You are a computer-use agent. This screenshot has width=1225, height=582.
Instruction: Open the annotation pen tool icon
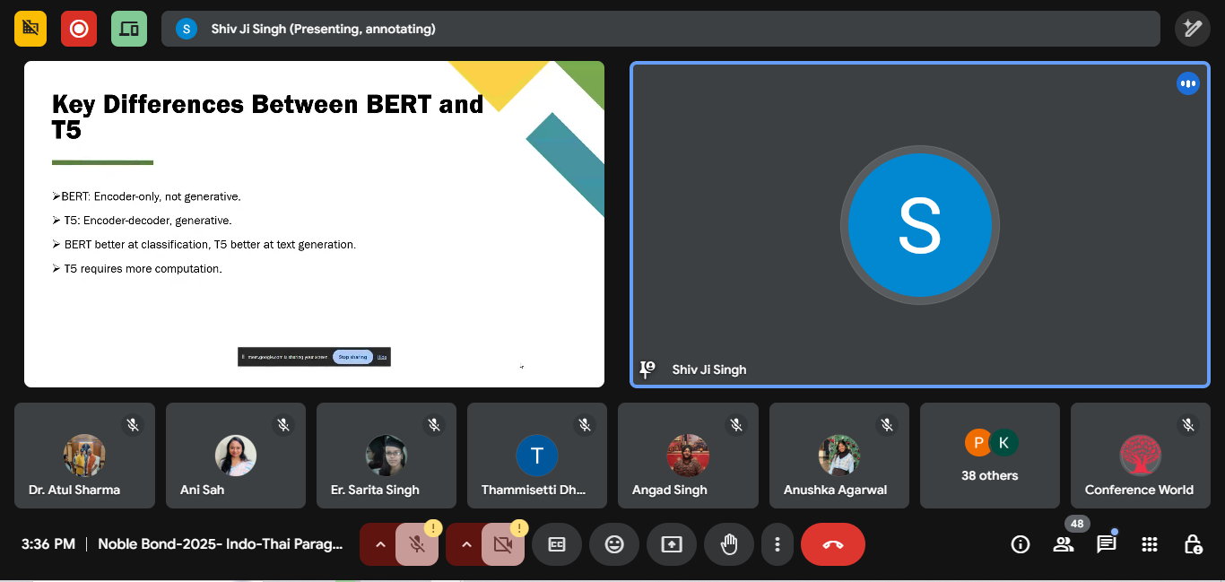point(1192,29)
